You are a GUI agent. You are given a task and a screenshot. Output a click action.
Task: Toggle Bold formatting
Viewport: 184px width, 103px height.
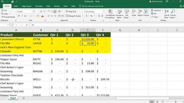point(19,16)
